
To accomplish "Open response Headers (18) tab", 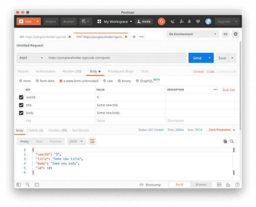I will tap(58, 130).
